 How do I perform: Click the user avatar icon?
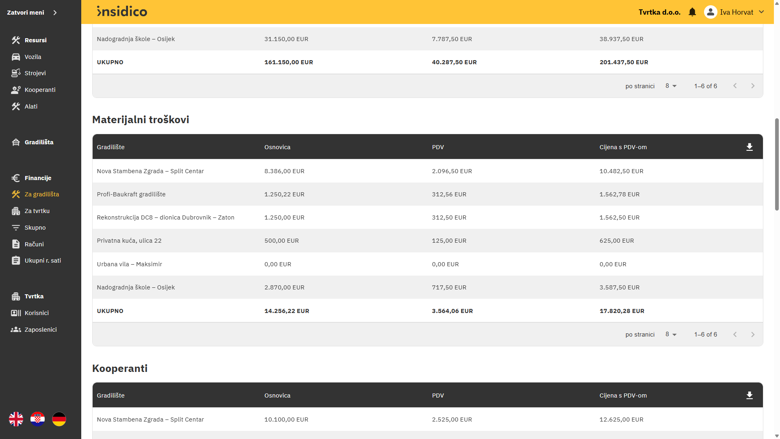pyautogui.click(x=710, y=12)
